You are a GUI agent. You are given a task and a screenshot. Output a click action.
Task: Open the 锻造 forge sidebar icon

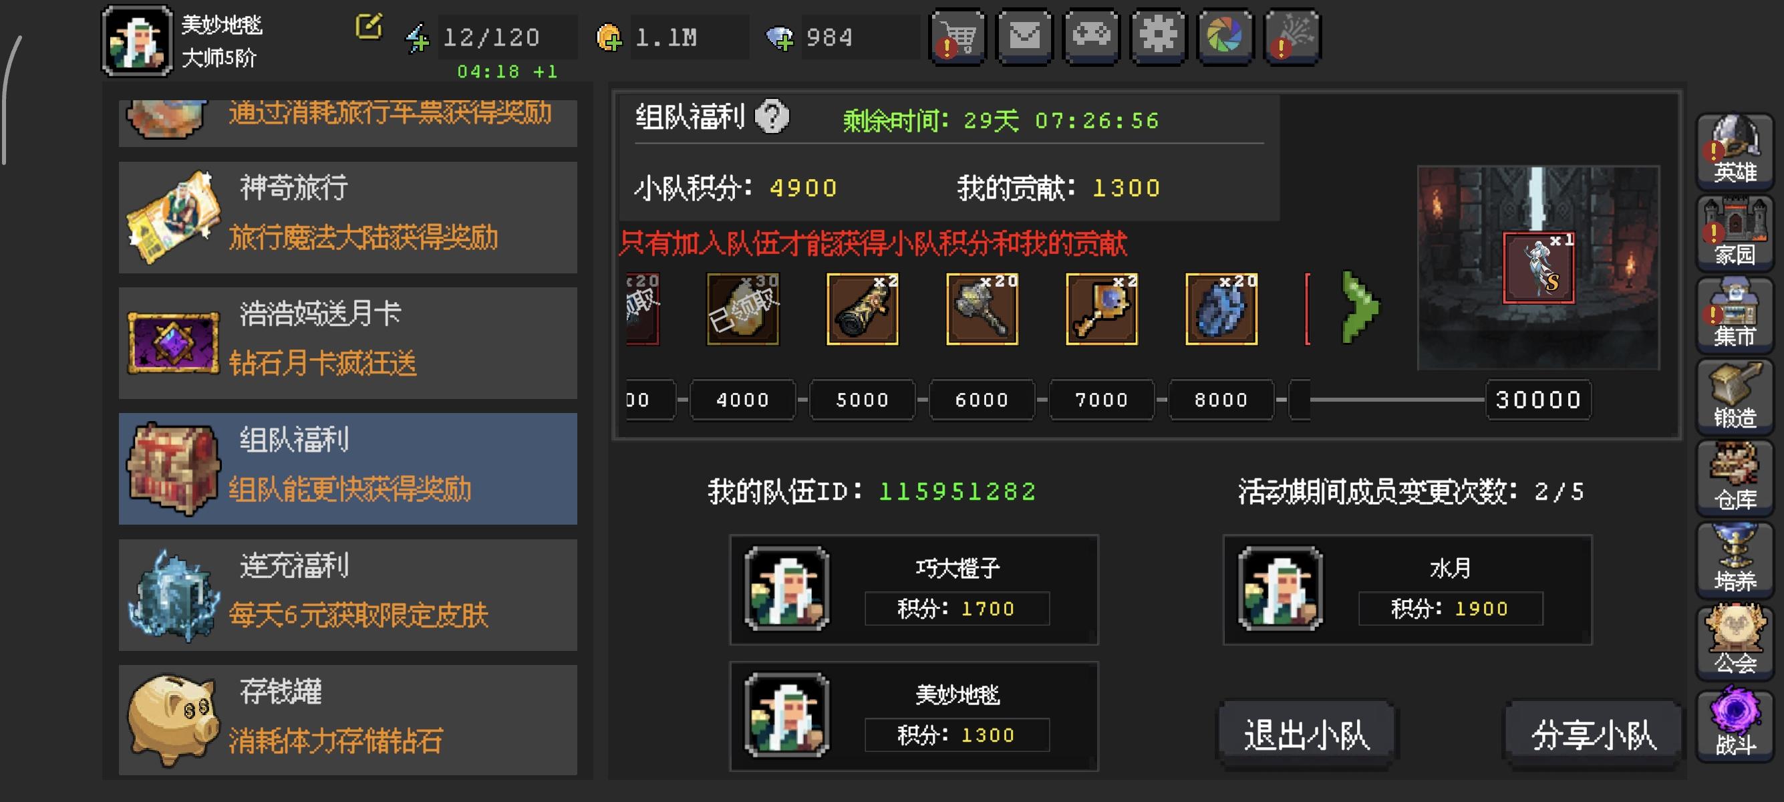point(1734,396)
